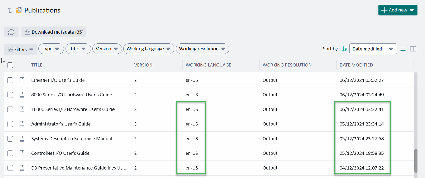This screenshot has height=178, width=425.
Task: Refresh the publications list
Action: pos(11,32)
